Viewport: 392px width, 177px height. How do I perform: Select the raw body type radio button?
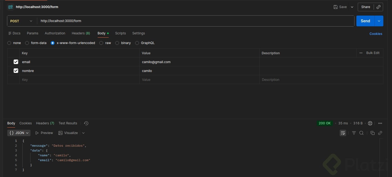coord(101,43)
